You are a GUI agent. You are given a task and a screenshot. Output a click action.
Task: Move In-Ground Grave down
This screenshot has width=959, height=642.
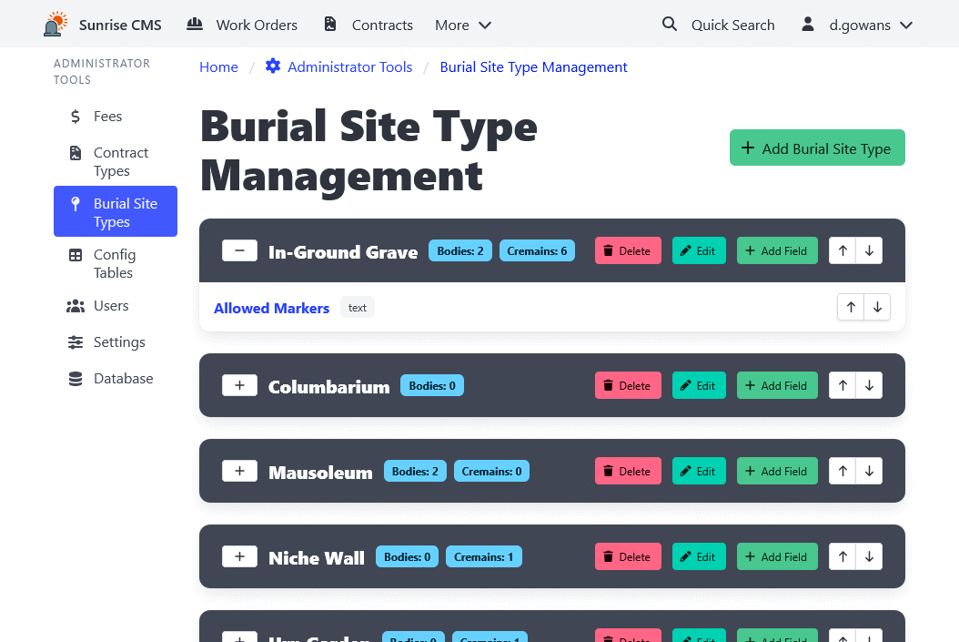[x=869, y=250]
